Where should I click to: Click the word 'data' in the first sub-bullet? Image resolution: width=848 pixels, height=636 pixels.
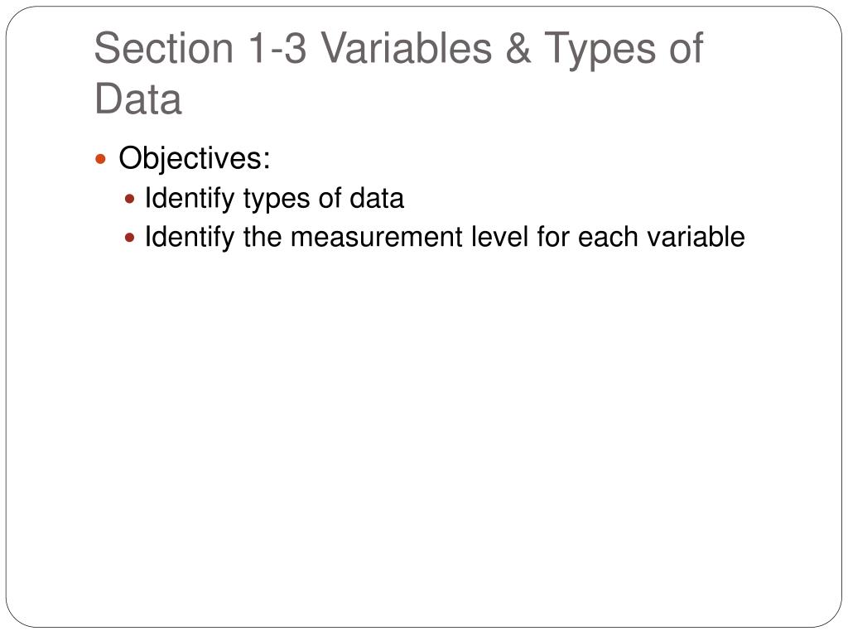377,199
